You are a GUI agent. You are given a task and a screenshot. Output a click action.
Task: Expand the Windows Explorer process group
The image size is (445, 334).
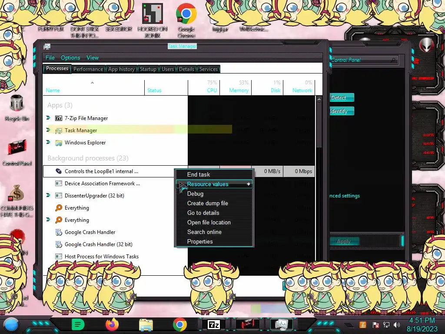48,142
